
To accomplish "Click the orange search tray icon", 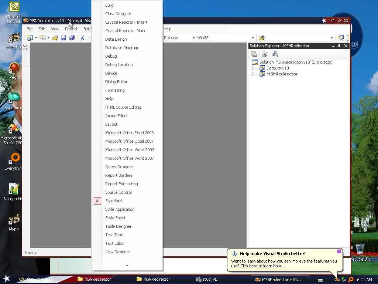I will (x=351, y=280).
